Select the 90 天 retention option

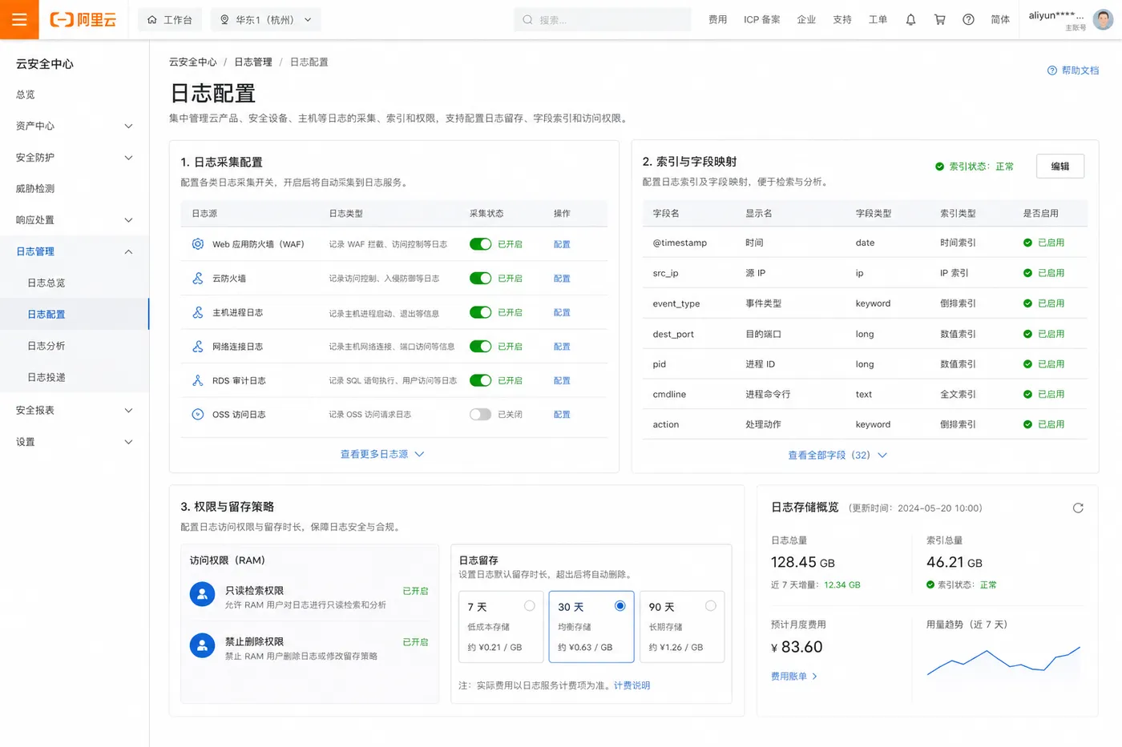click(x=682, y=627)
